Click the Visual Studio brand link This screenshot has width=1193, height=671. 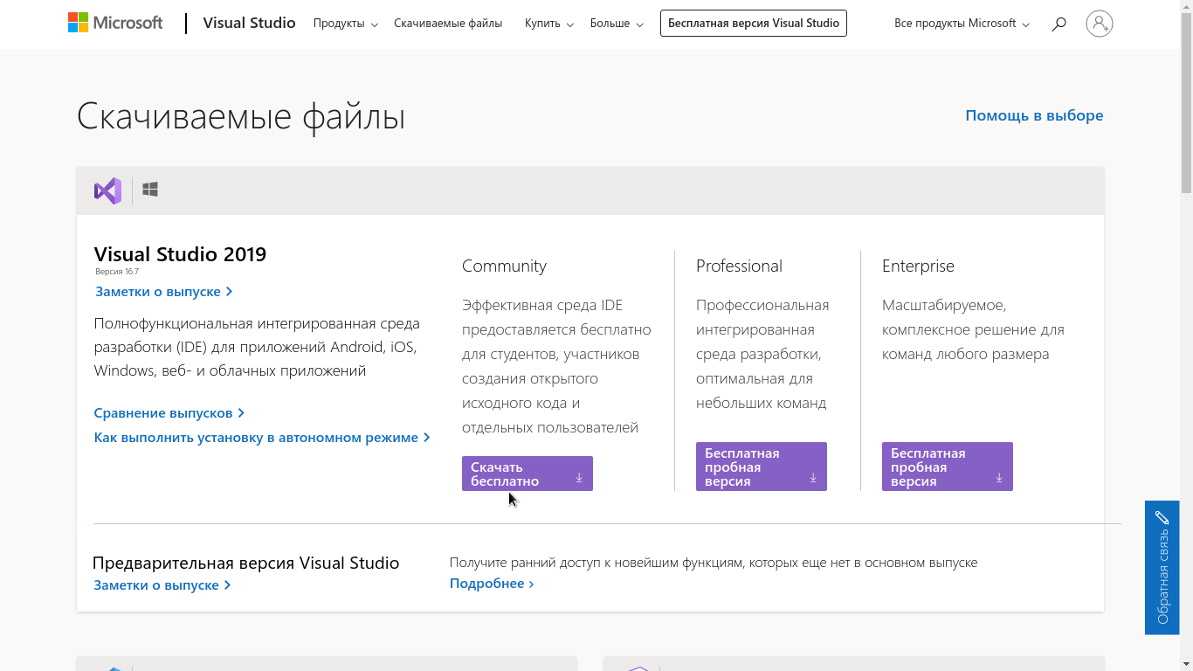pyautogui.click(x=249, y=23)
